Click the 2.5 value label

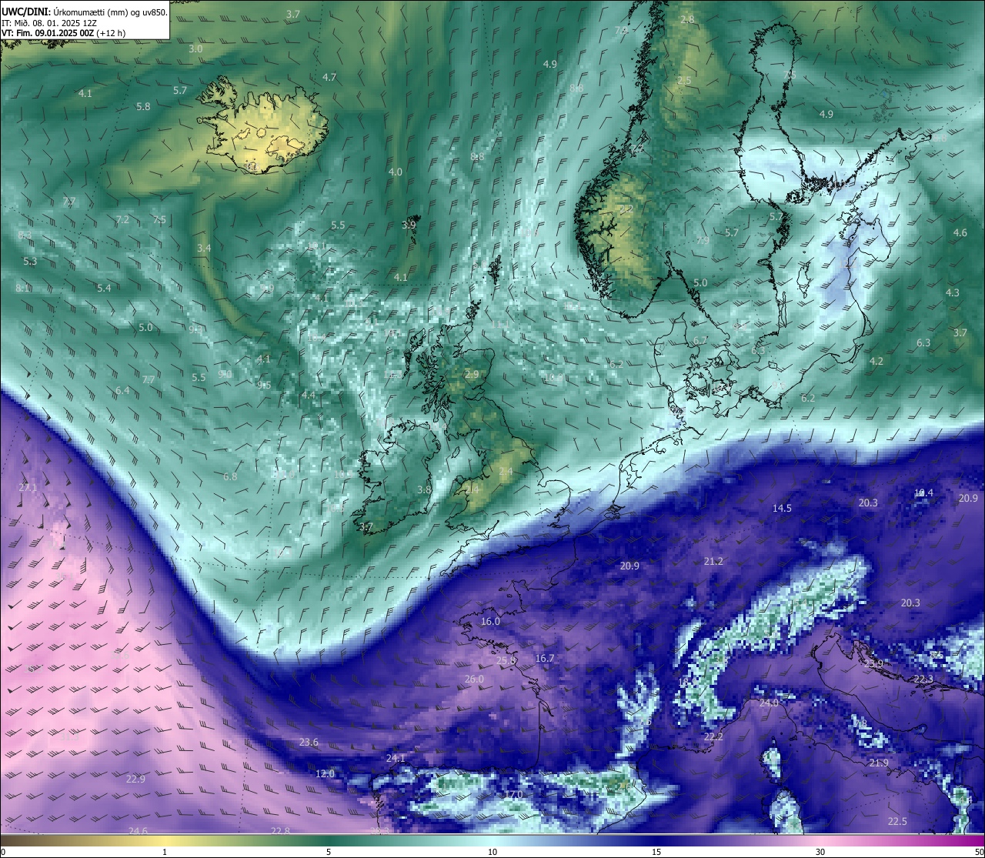click(684, 80)
